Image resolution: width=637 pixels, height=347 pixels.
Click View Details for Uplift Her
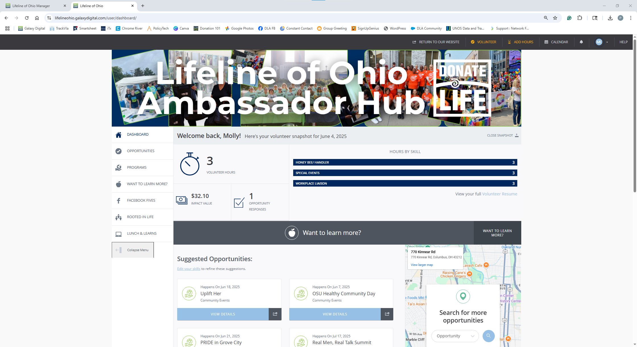pos(223,314)
